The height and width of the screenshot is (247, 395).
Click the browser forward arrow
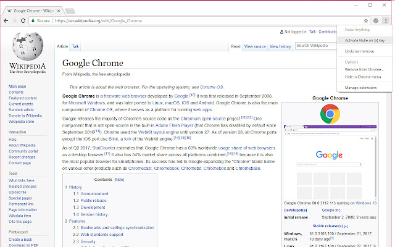point(15,20)
